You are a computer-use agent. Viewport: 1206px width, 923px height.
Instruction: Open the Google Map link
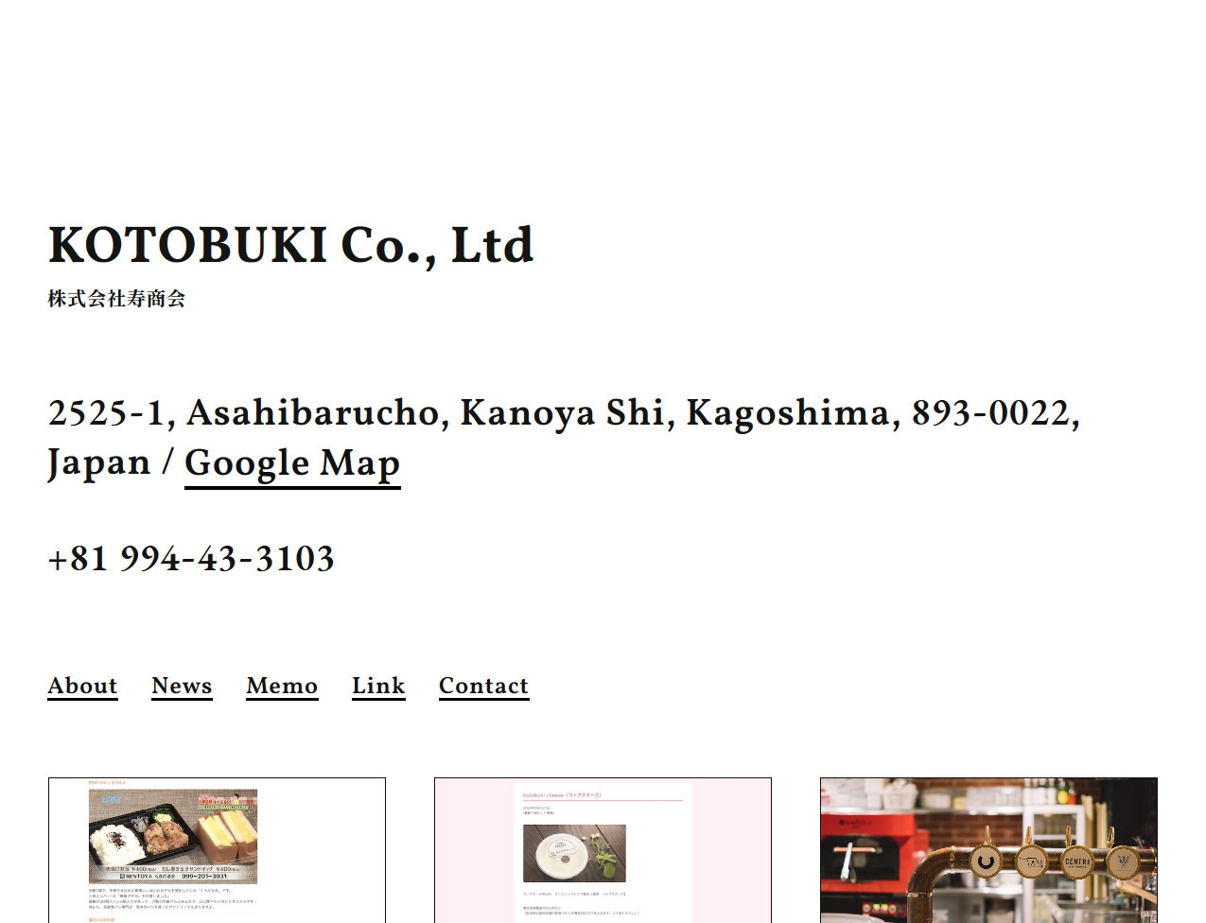292,464
